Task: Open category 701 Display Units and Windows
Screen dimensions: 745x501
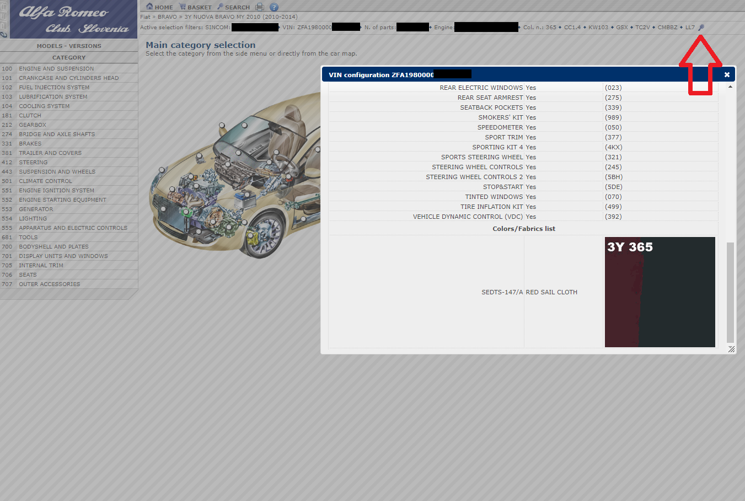Action: tap(69, 256)
